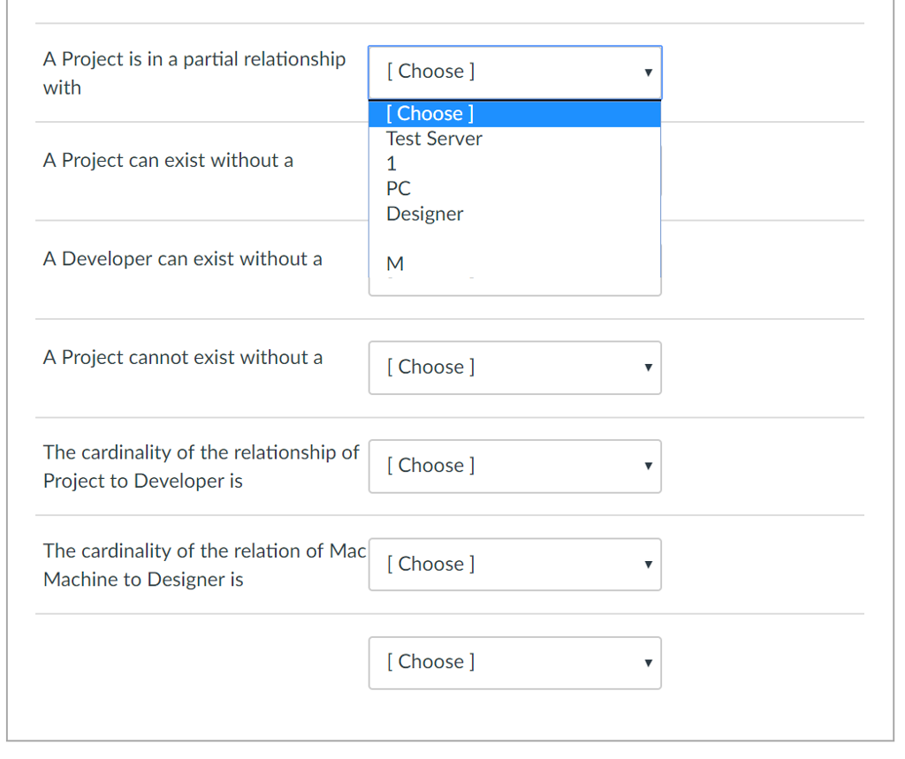Open the 'Mac Machine to Designer' cardinality dropdown
The height and width of the screenshot is (759, 905).
(x=515, y=565)
